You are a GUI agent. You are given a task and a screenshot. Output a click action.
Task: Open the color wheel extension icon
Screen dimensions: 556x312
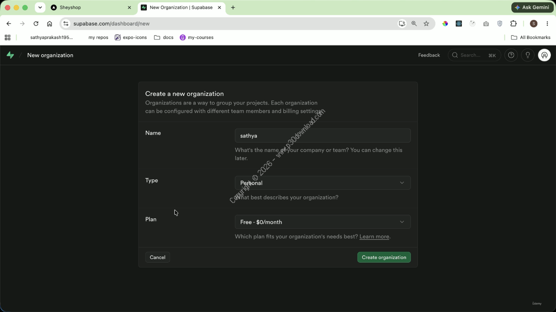(445, 24)
